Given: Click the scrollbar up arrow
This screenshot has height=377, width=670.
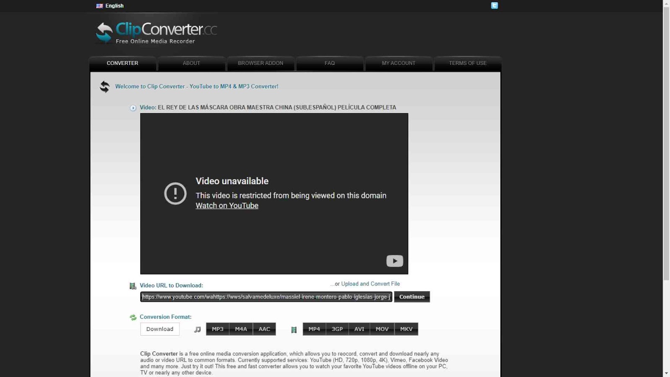Looking at the screenshot, I should (x=666, y=3).
